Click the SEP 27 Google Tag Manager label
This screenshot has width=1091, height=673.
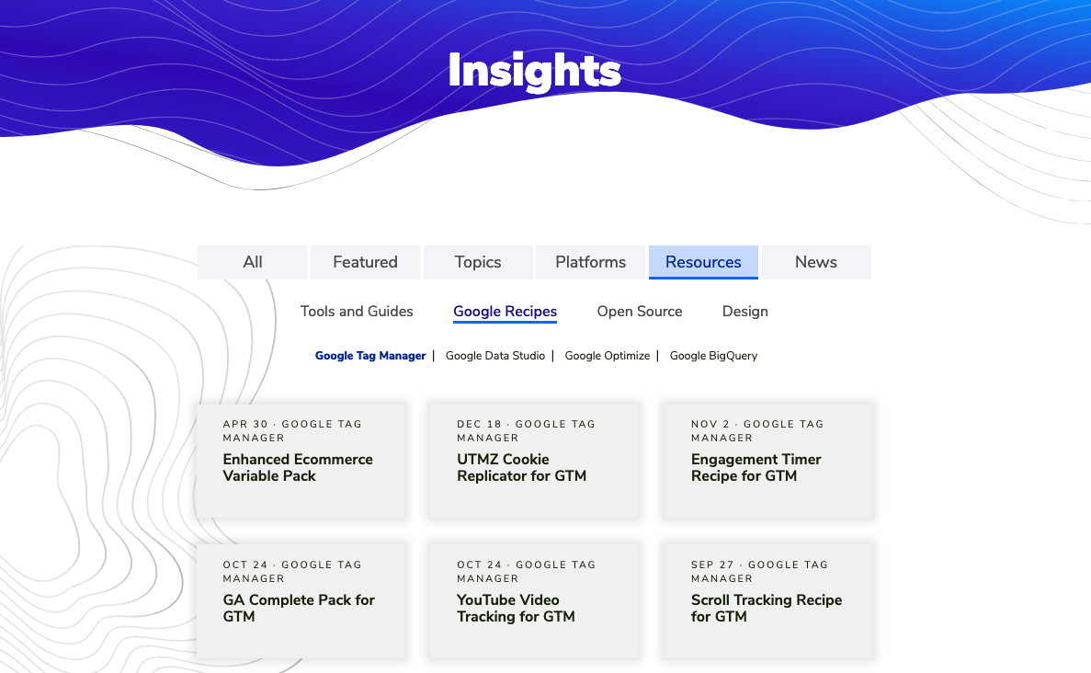759,571
